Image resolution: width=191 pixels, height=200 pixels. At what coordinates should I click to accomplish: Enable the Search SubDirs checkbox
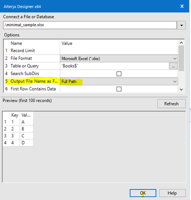pyautogui.click(x=119, y=73)
